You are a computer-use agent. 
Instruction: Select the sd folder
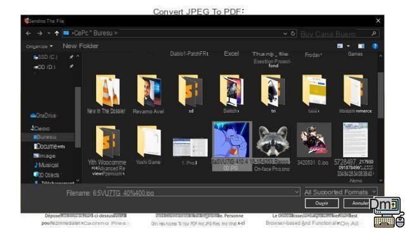point(190,94)
